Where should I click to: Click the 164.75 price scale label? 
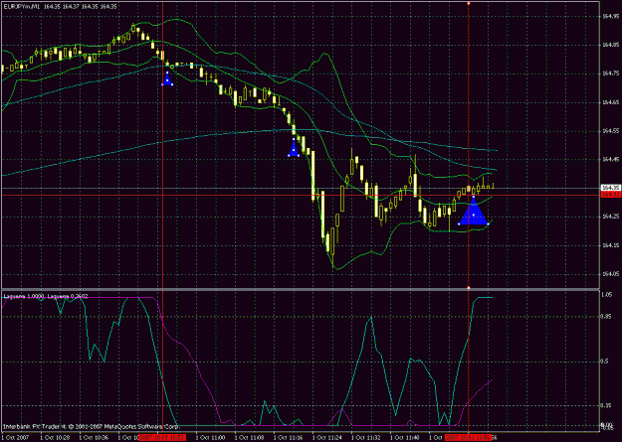(610, 74)
